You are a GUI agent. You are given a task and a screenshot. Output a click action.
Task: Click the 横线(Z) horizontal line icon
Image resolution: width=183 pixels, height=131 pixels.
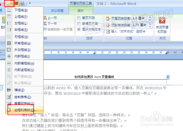9,90
